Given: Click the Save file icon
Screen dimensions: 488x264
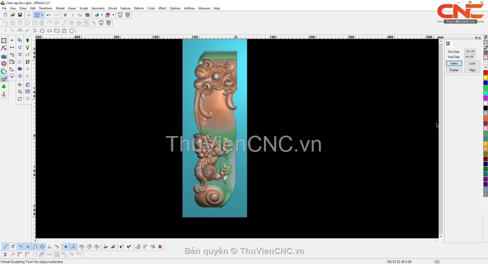Looking at the screenshot, I should click(x=20, y=15).
